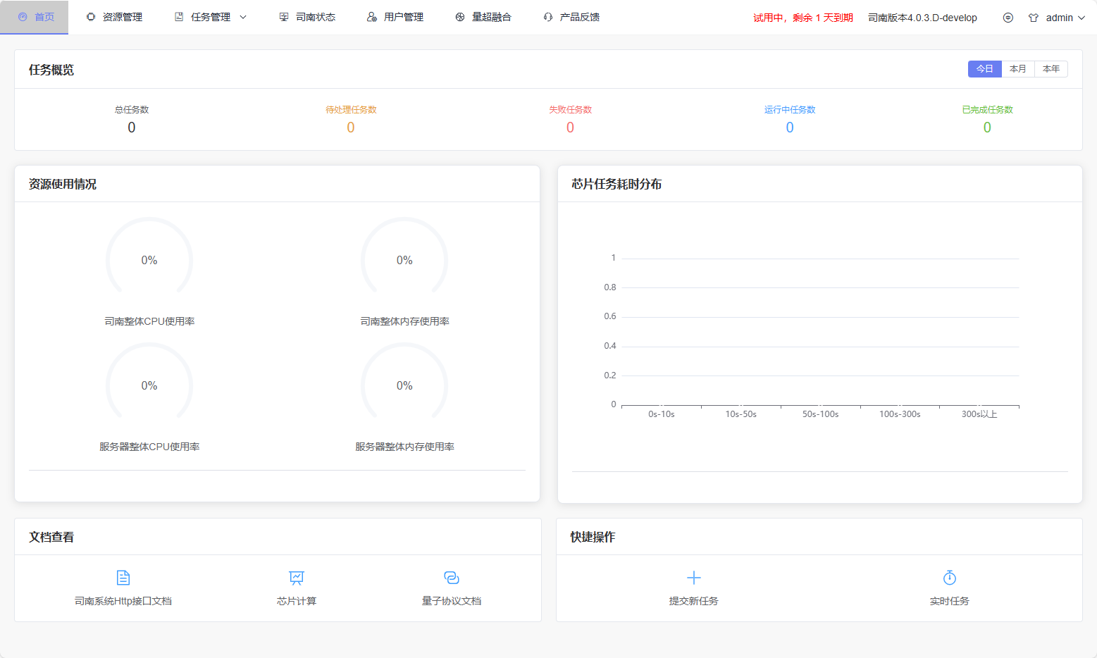1097x658 pixels.
Task: Switch task overview to 本年
Action: (1050, 69)
